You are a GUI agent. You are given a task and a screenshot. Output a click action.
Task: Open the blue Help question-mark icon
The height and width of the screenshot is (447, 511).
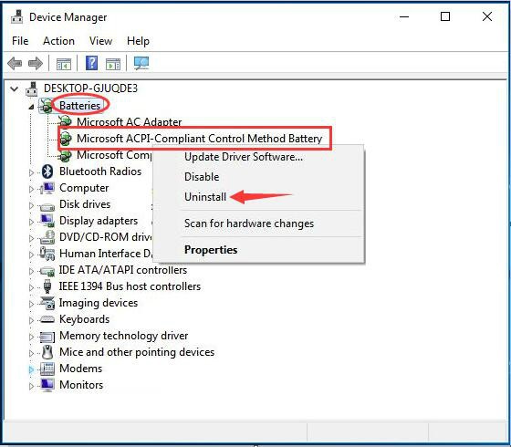[x=91, y=63]
